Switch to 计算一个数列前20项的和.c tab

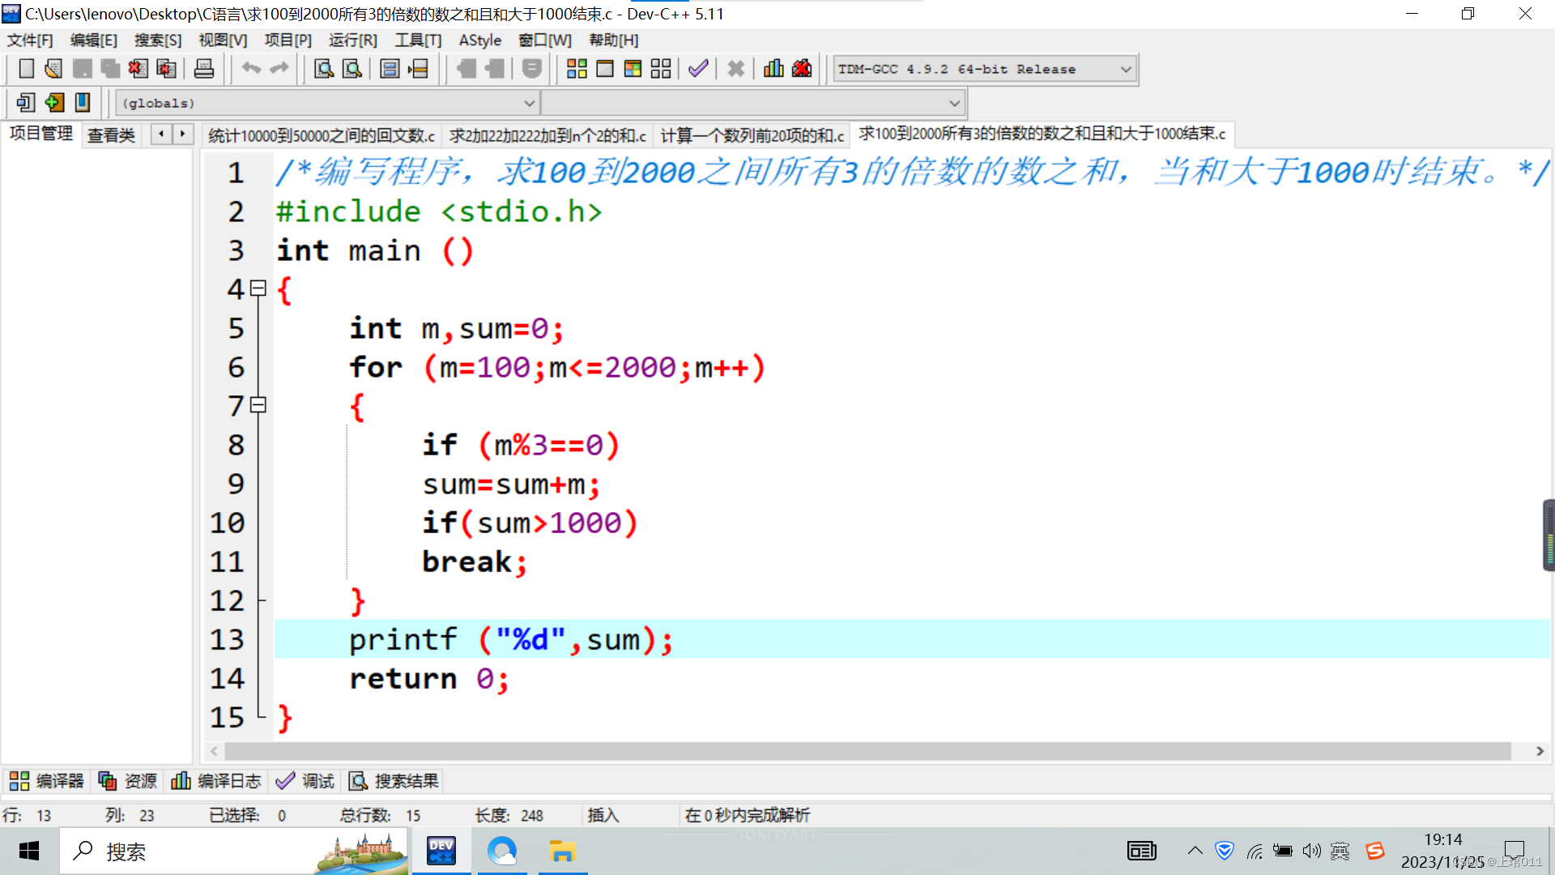coord(752,135)
